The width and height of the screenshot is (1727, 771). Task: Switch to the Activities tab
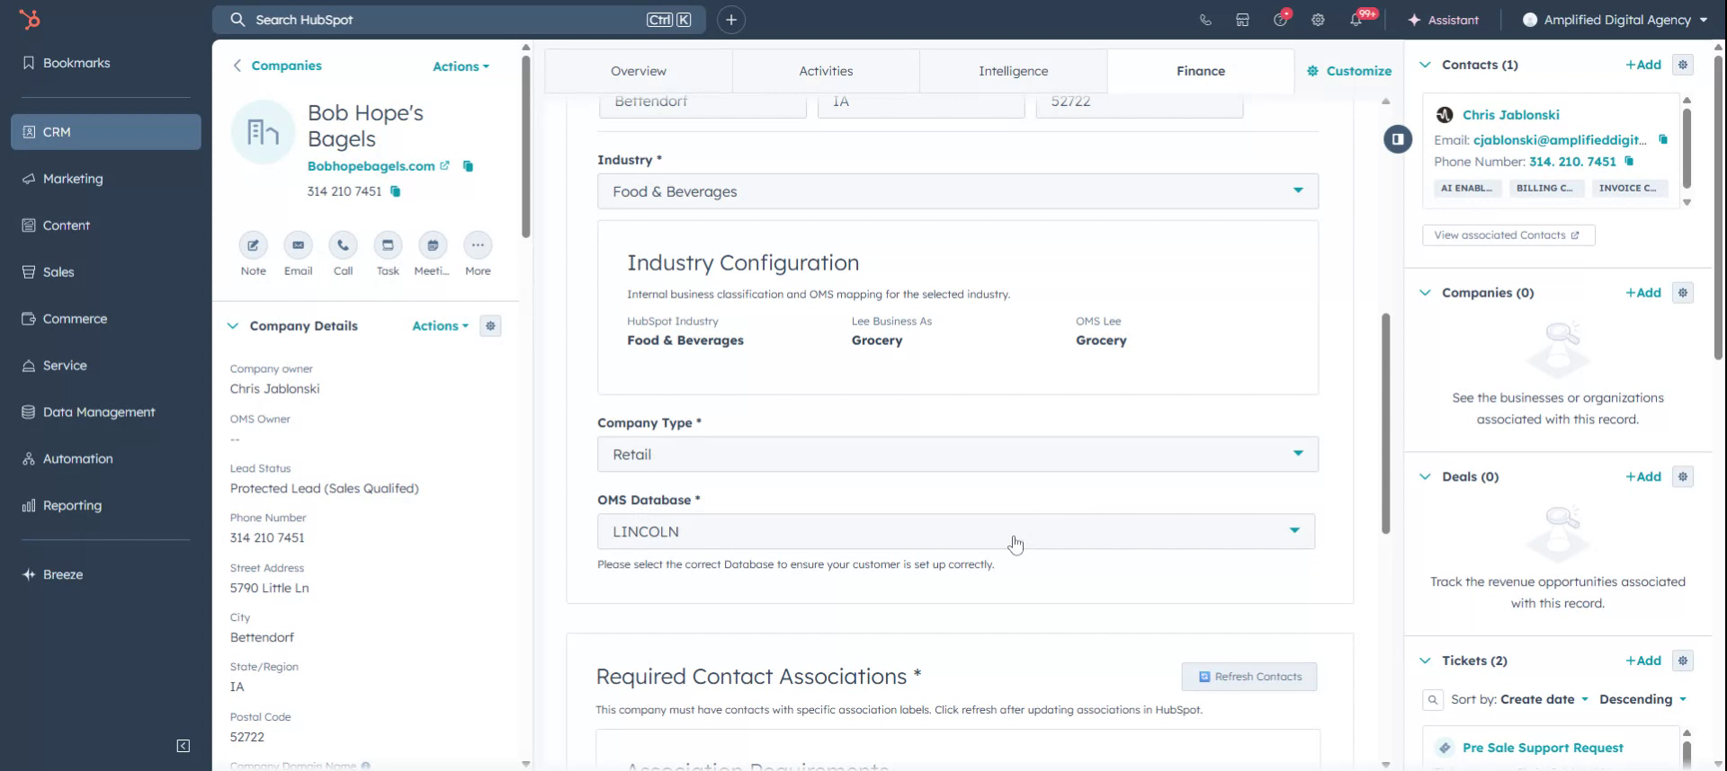coord(826,71)
